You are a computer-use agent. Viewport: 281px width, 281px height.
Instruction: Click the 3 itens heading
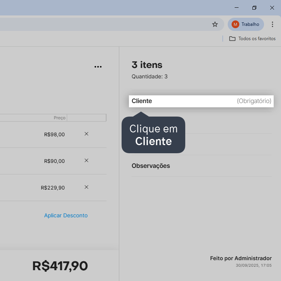pos(147,65)
